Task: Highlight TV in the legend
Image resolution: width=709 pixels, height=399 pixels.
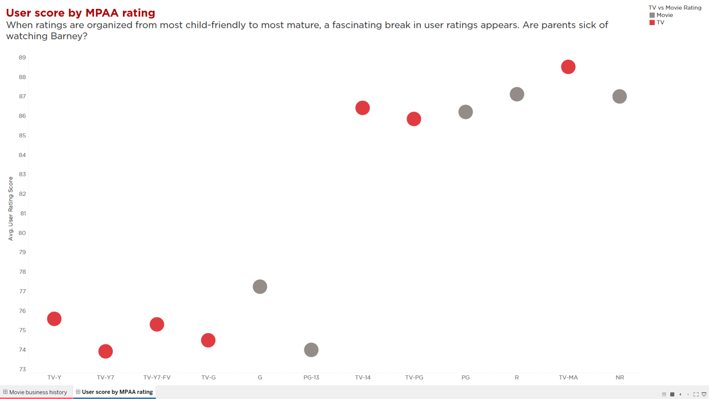Action: tap(660, 23)
